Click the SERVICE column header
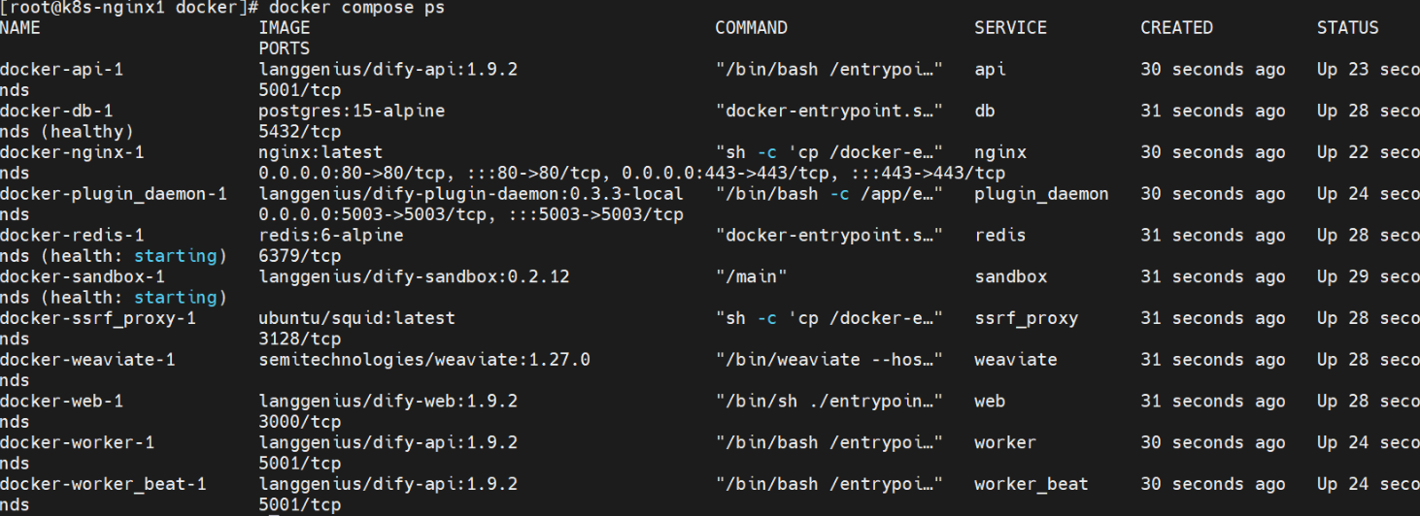Viewport: 1420px width, 516px height. [1010, 28]
